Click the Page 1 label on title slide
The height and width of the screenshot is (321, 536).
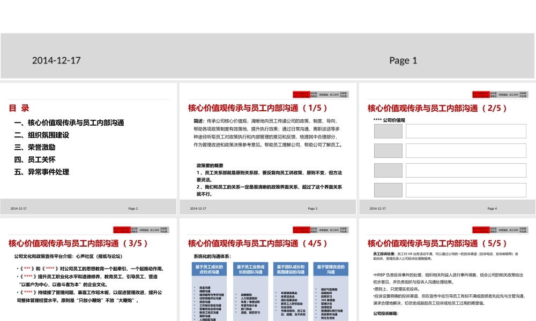click(403, 60)
